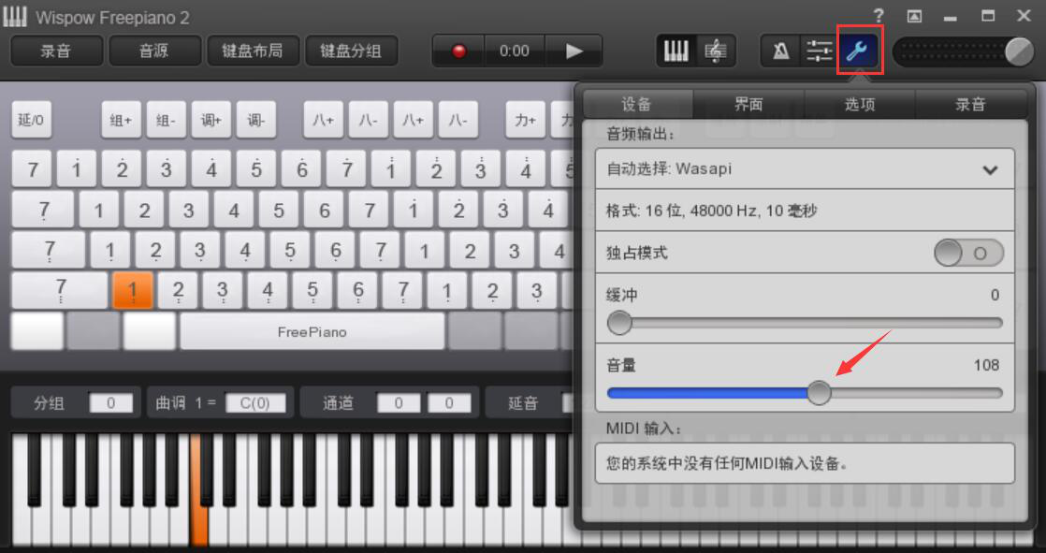1046x553 pixels.
Task: Click the picture icon in title bar
Action: [915, 17]
